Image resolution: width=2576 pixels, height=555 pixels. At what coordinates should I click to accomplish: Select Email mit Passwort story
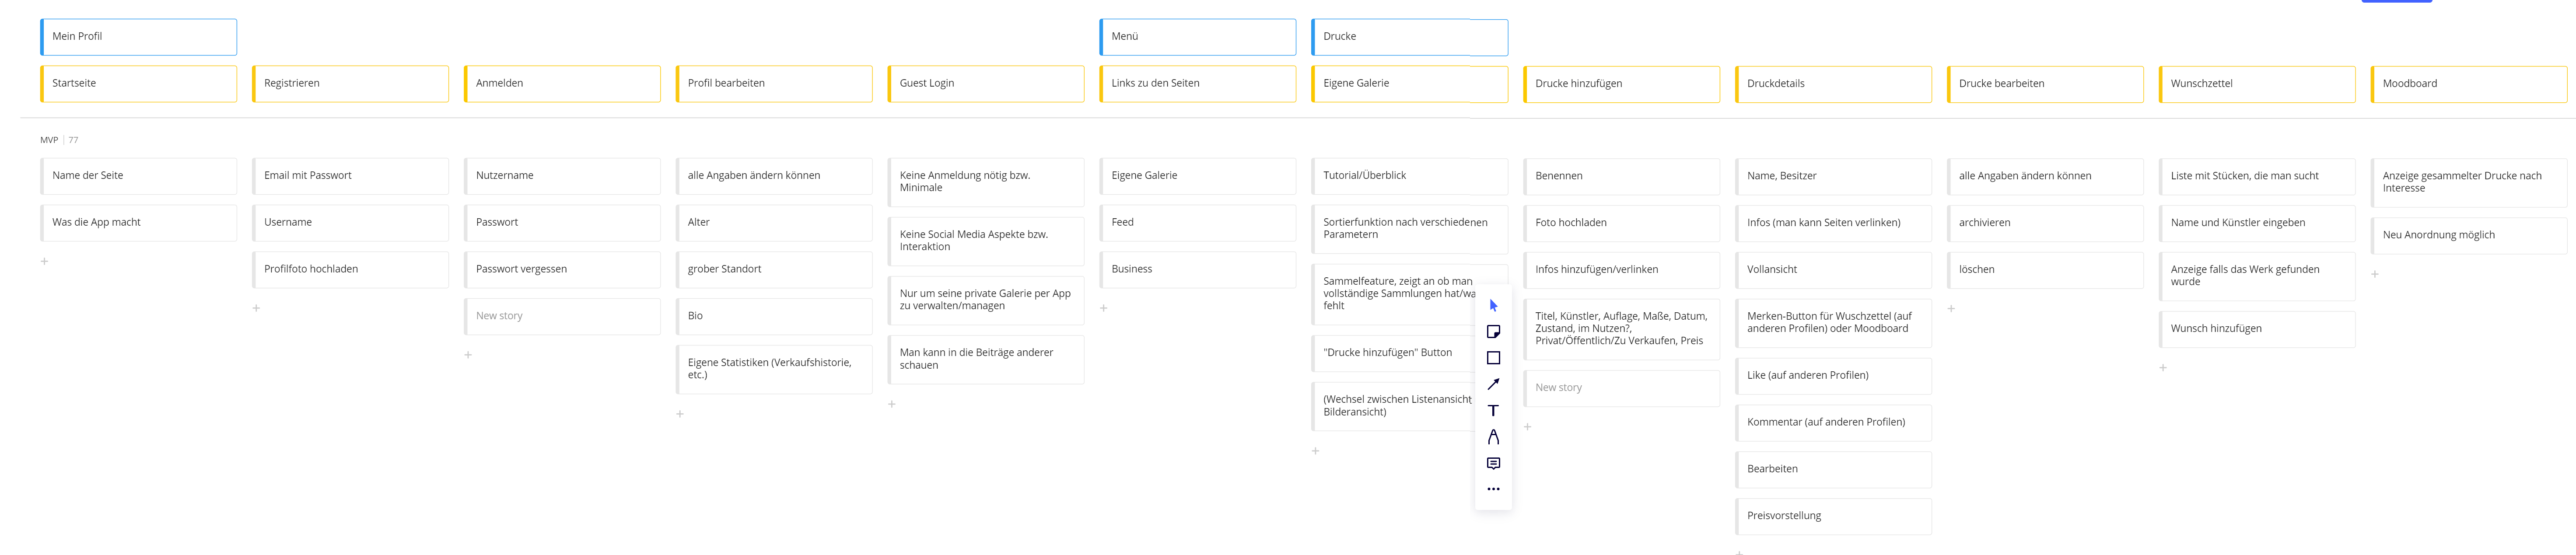coord(350,176)
